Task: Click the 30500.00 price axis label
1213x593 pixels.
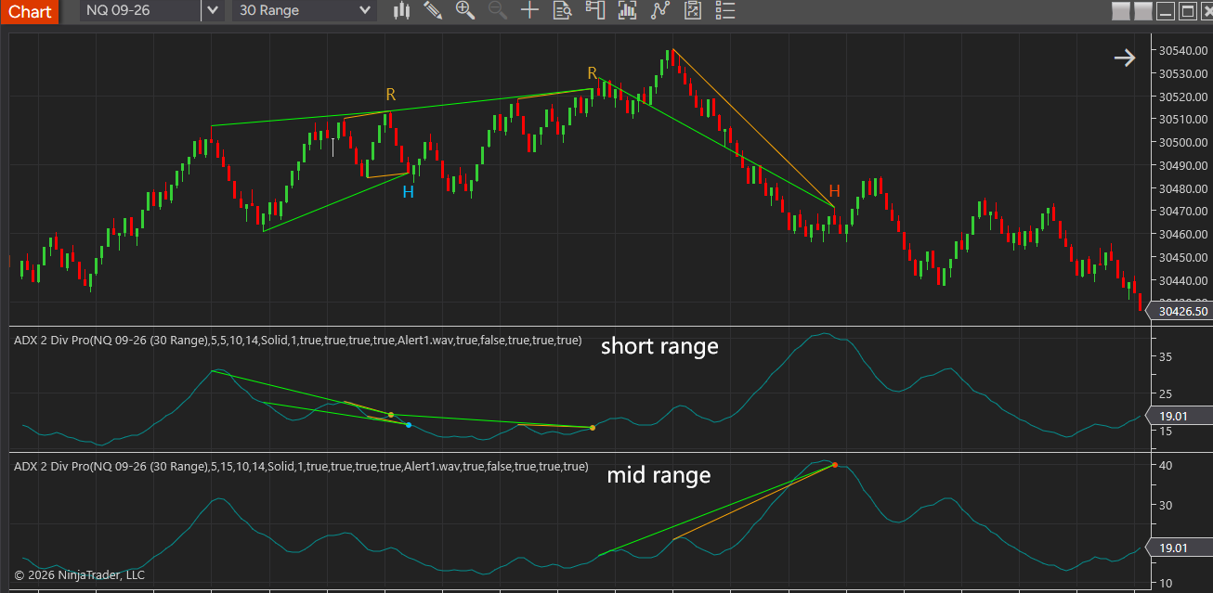Action: pos(1182,142)
